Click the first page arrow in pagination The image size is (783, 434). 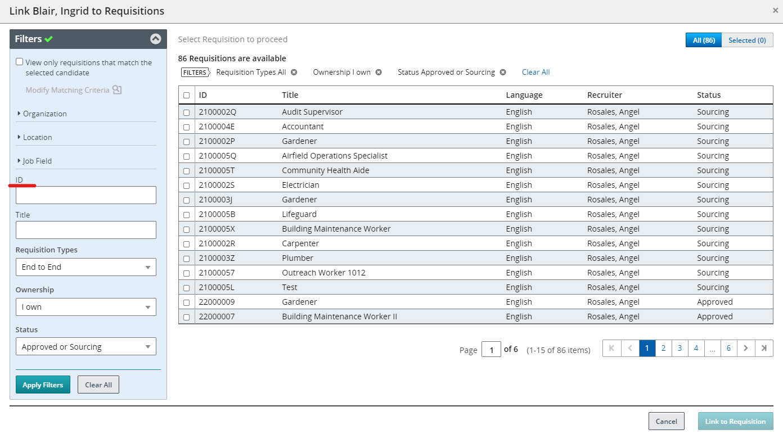tap(611, 348)
